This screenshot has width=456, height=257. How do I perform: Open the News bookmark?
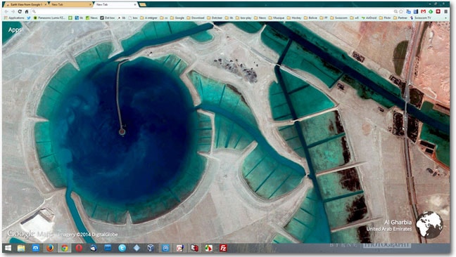(92, 18)
